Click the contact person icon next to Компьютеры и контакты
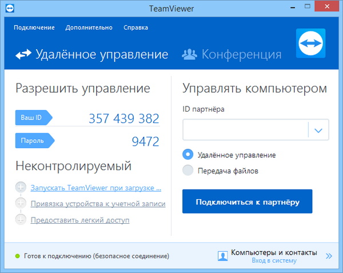 click(x=223, y=256)
